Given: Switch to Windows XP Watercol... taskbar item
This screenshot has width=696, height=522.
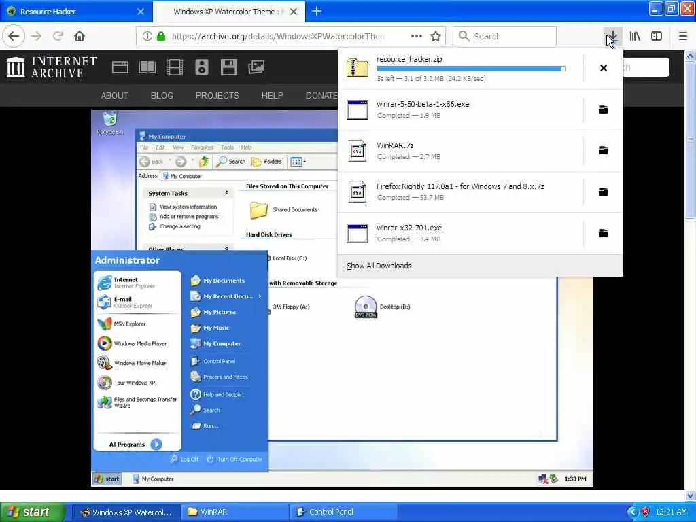Looking at the screenshot, I should (126, 512).
